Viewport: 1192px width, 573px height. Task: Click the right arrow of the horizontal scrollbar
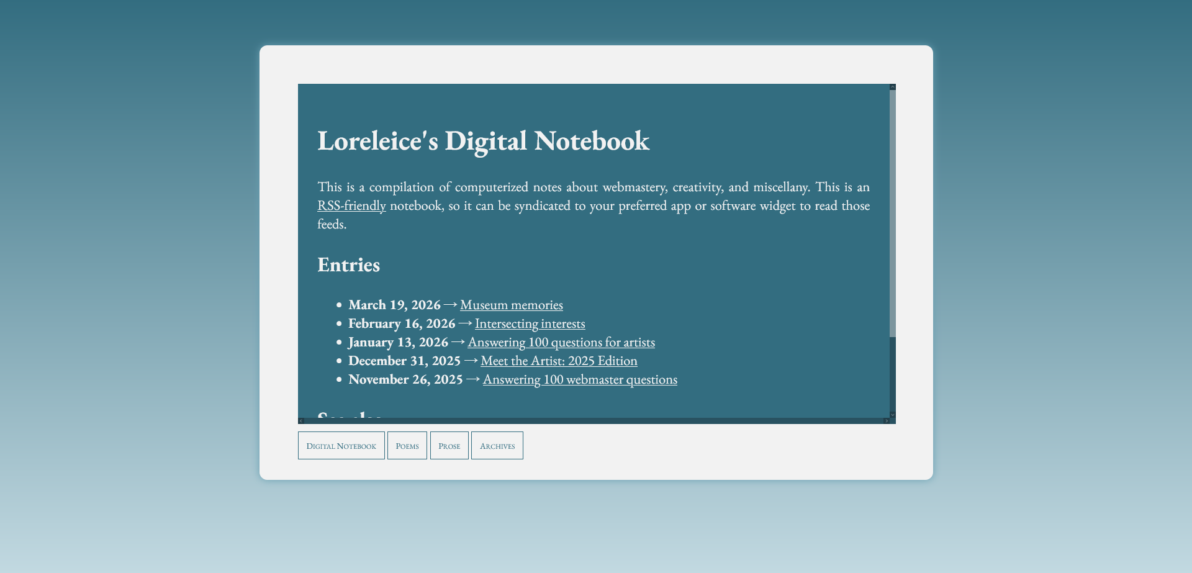click(x=887, y=420)
